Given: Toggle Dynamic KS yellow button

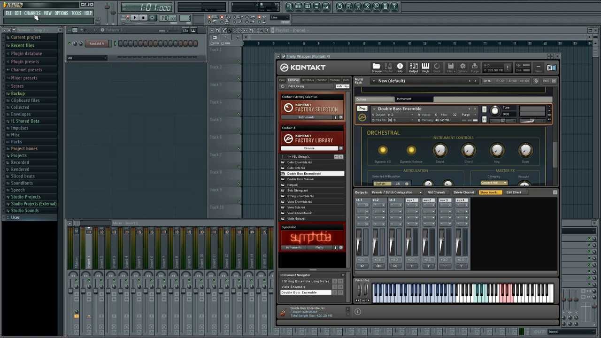Looking at the screenshot, I should 383,150.
